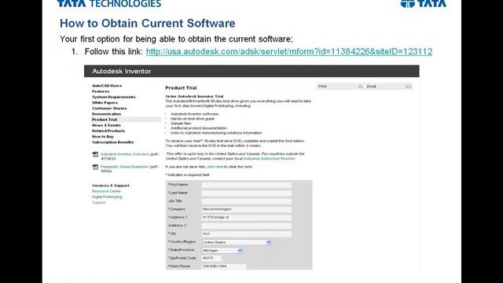The image size is (503, 283).
Task: Click the Autodesk Inventor header title
Action: 122,72
